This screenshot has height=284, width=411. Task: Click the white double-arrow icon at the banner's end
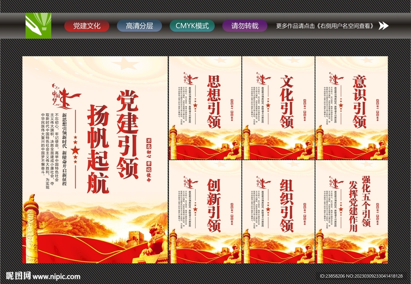(x=383, y=26)
